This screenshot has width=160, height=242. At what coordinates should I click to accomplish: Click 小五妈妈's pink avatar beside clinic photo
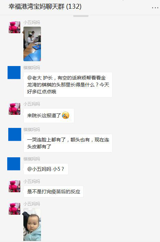coord(14,27)
